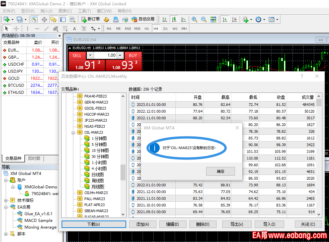Click the 下载(o) download button
329x242 pixels.
(x=94, y=224)
